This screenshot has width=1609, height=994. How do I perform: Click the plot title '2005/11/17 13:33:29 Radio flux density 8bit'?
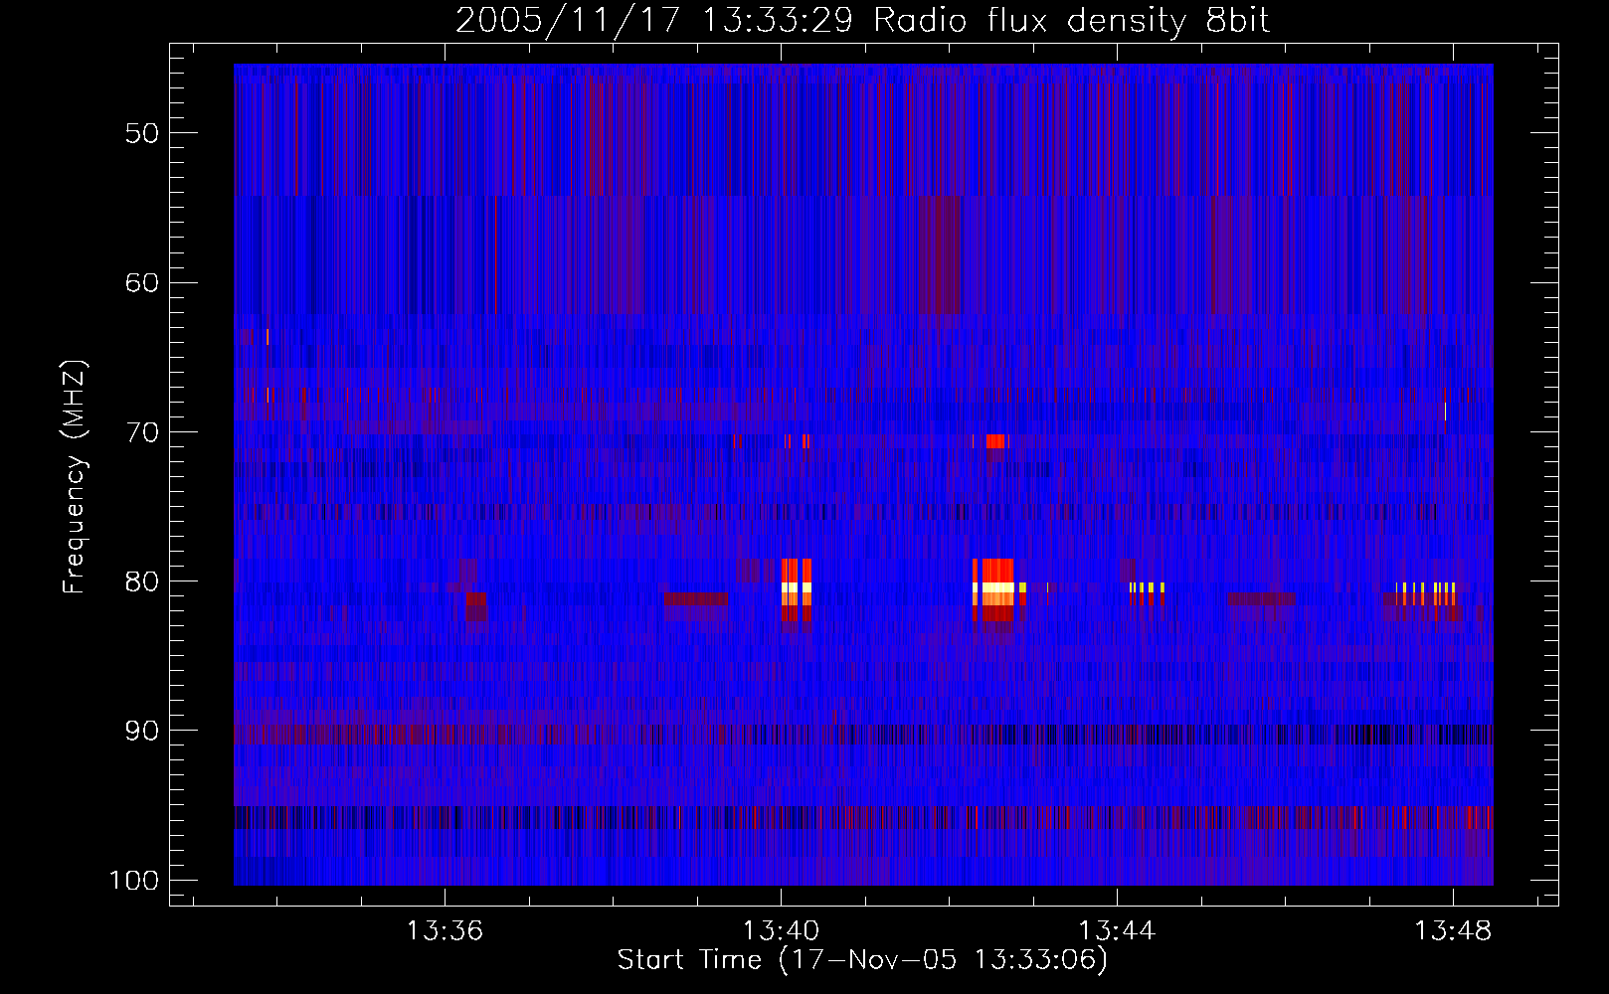point(862,20)
